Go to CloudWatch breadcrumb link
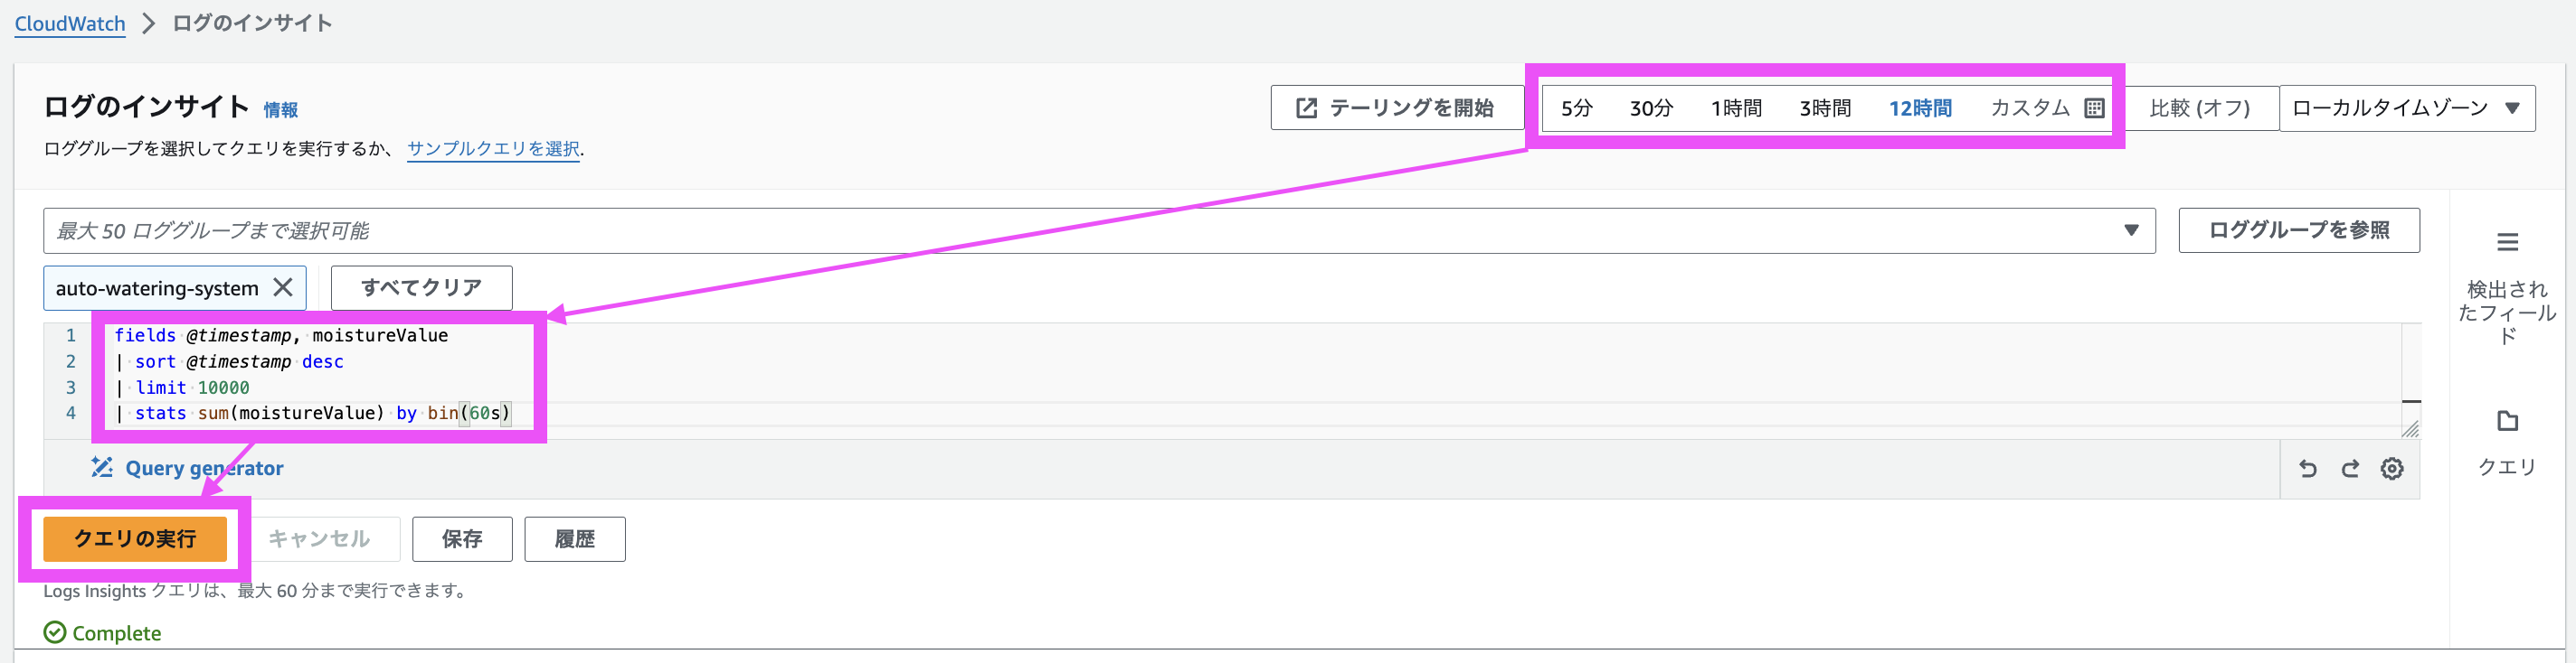This screenshot has height=663, width=2576. coord(70,24)
